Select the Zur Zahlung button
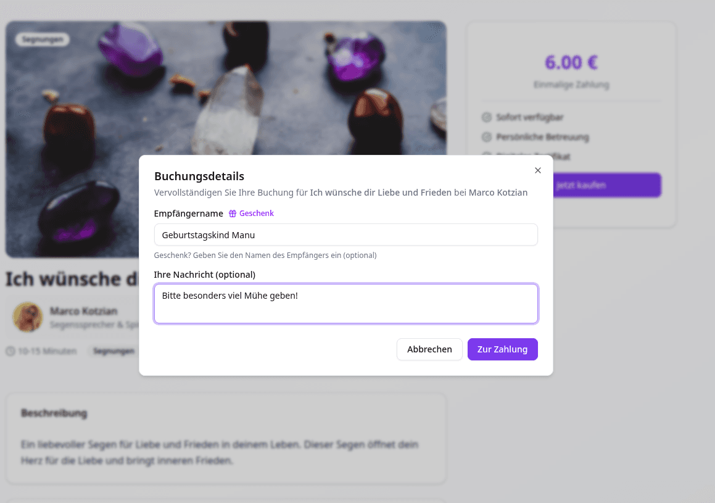This screenshot has width=715, height=503. pos(502,349)
